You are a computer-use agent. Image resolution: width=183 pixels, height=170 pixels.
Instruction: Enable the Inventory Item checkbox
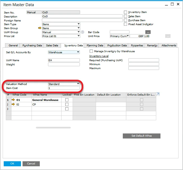tap(126, 12)
